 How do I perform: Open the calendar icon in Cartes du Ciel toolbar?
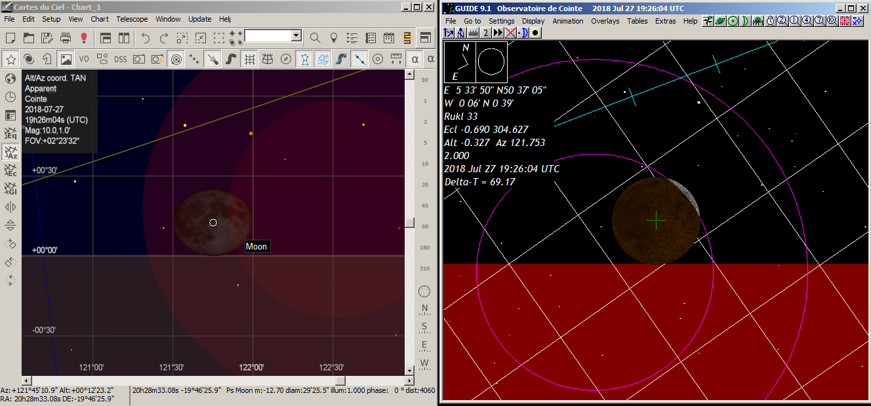[x=389, y=38]
